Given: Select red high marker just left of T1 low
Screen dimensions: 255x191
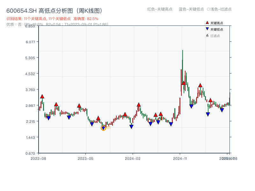Looking at the screenshot, I should (98, 118).
